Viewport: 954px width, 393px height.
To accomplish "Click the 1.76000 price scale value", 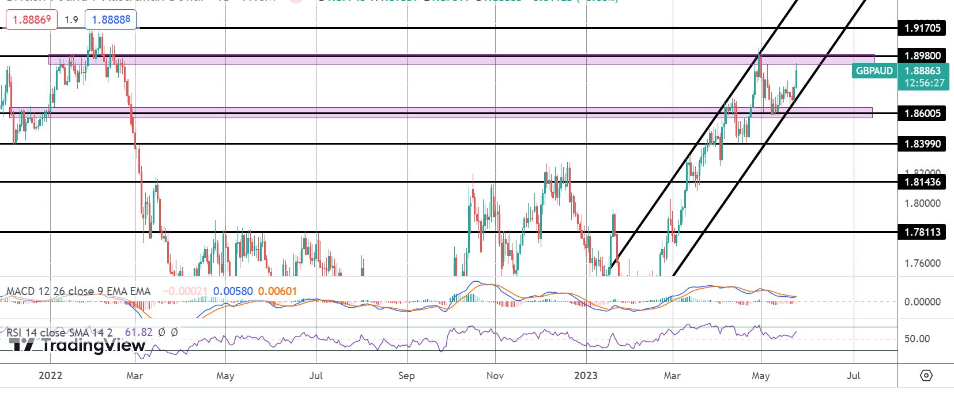I will (922, 263).
